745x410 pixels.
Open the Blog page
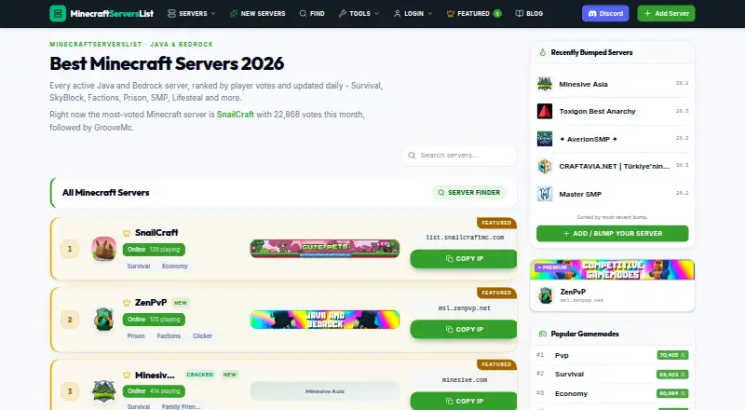tap(529, 13)
